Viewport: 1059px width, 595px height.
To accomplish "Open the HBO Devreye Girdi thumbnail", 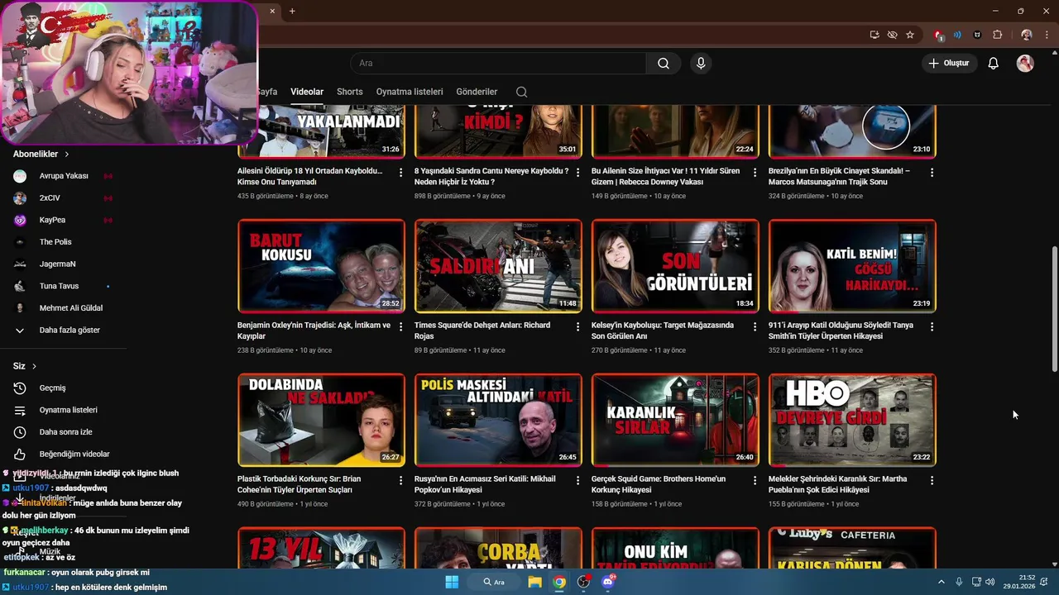I will click(x=852, y=420).
